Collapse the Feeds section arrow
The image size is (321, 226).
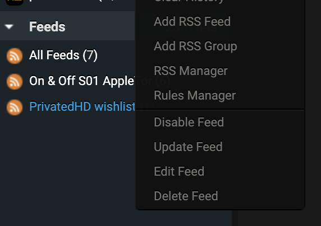pyautogui.click(x=9, y=26)
